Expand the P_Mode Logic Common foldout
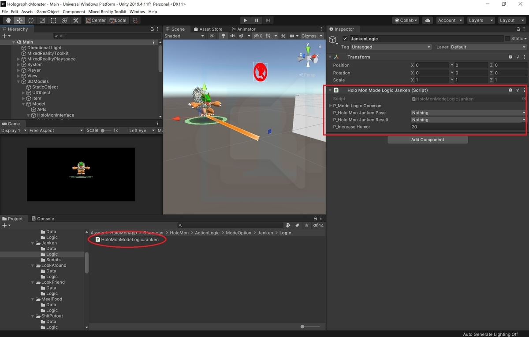This screenshot has width=529, height=337. pos(331,106)
